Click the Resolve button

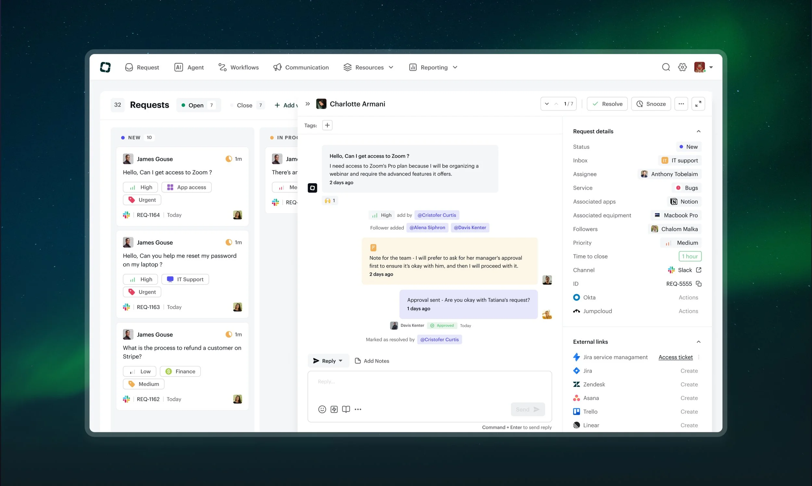click(607, 104)
